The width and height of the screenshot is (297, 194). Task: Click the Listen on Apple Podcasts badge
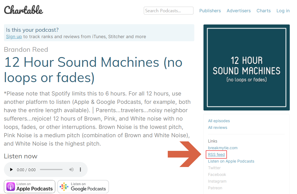(30, 187)
